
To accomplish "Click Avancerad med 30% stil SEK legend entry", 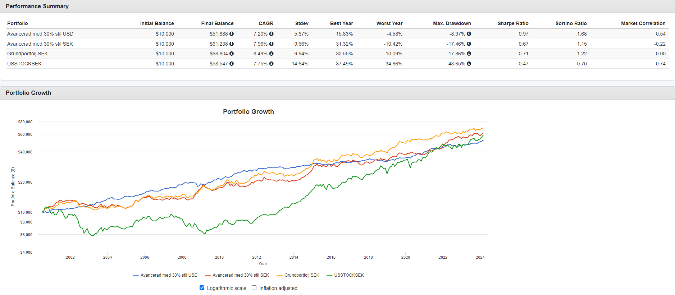I will click(241, 275).
